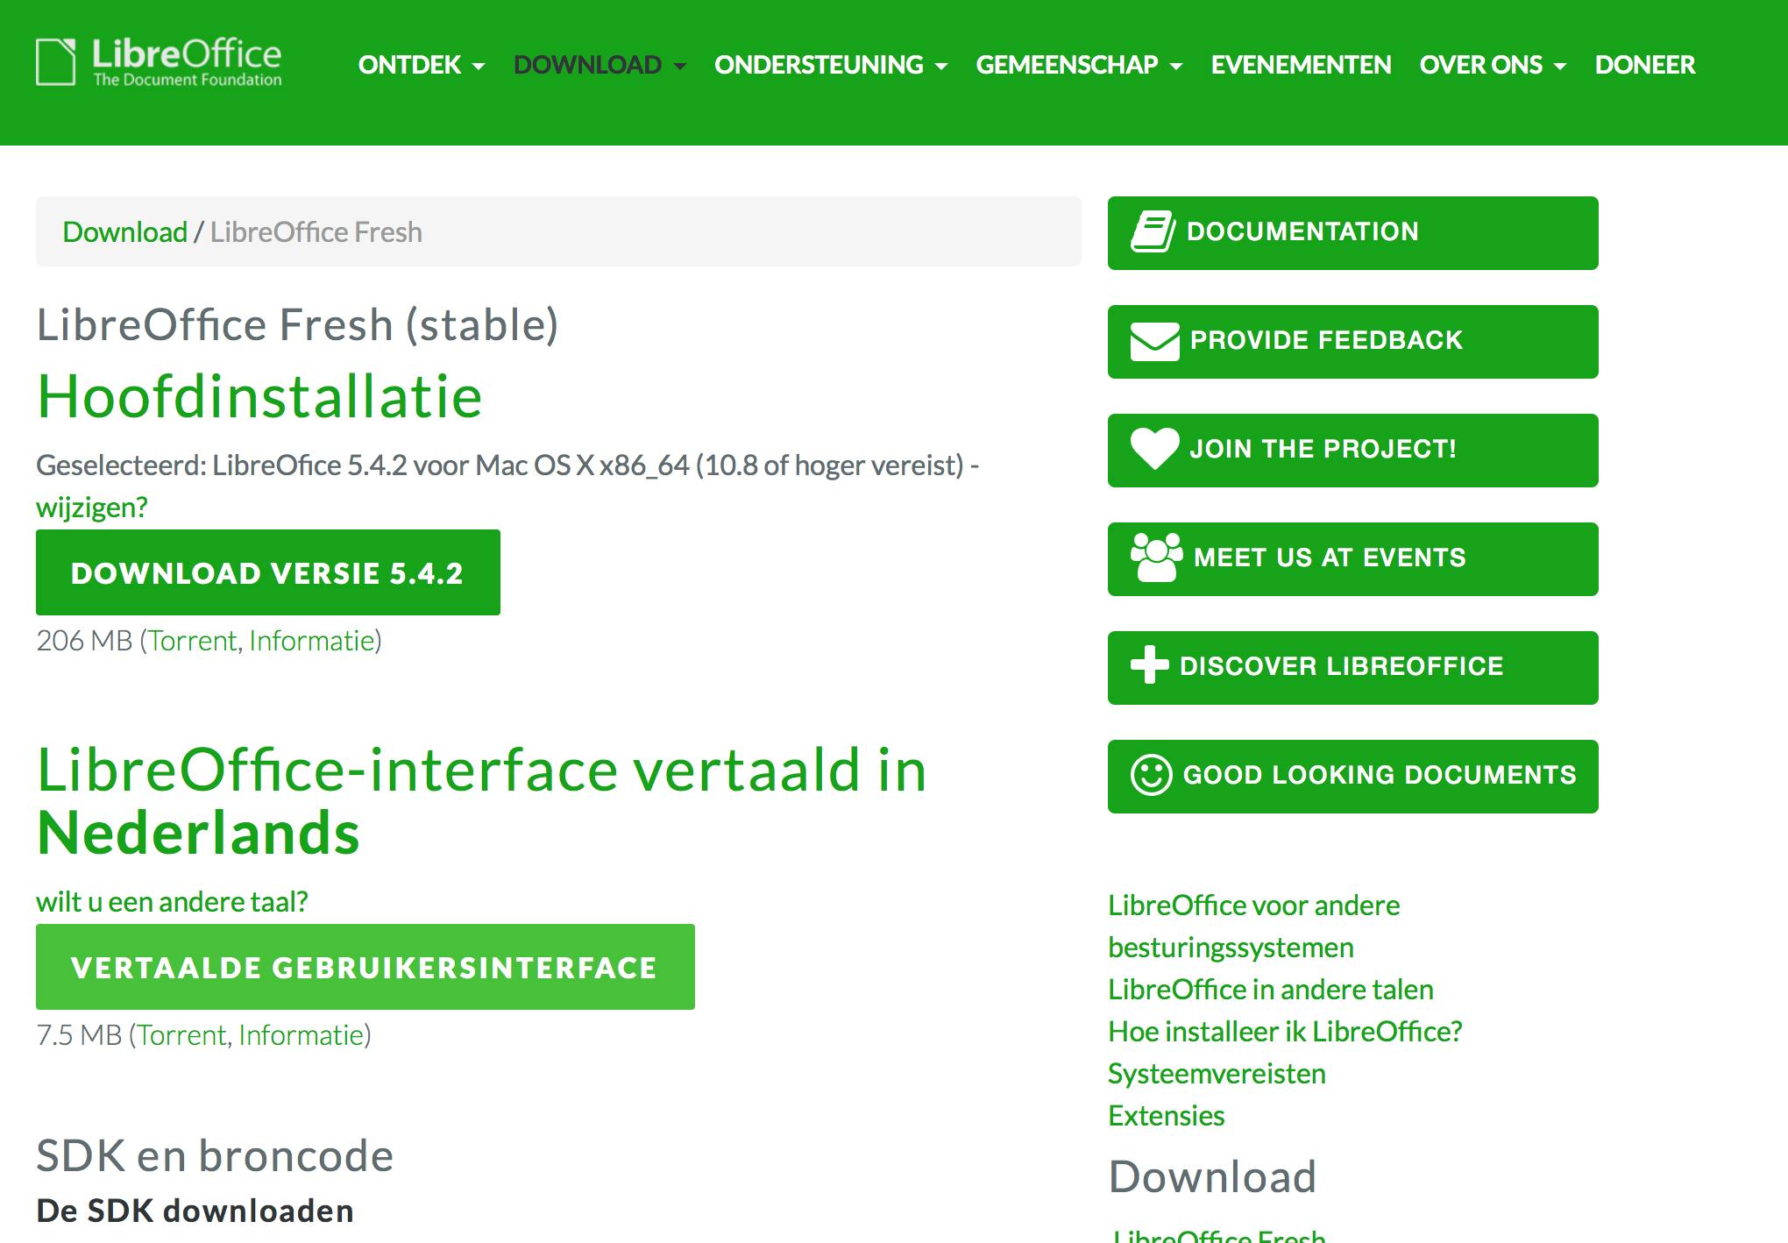Click the smiley icon on Good Looking Documents
Image resolution: width=1788 pixels, height=1243 pixels.
click(x=1151, y=775)
